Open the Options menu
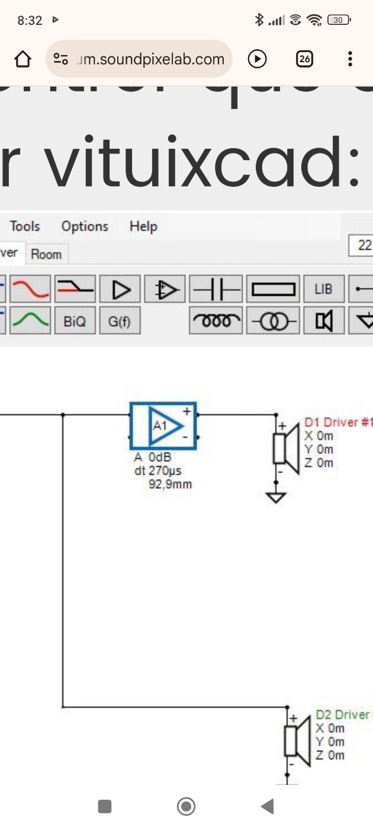 click(x=85, y=226)
